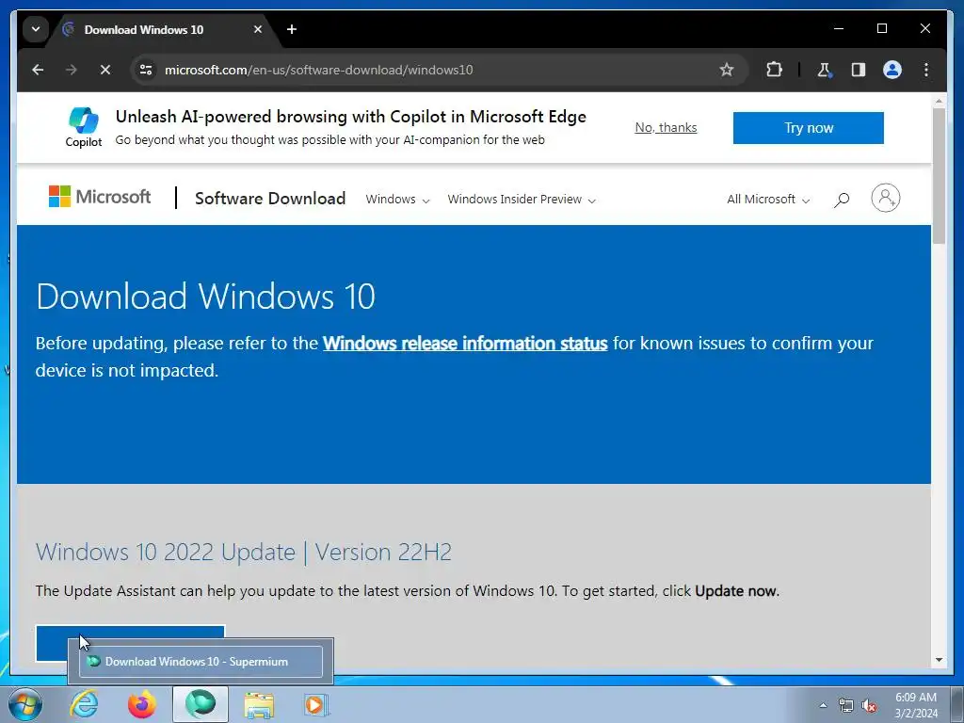This screenshot has width=964, height=723.
Task: Click the Windows 10 2022 Update heading
Action: coord(244,552)
